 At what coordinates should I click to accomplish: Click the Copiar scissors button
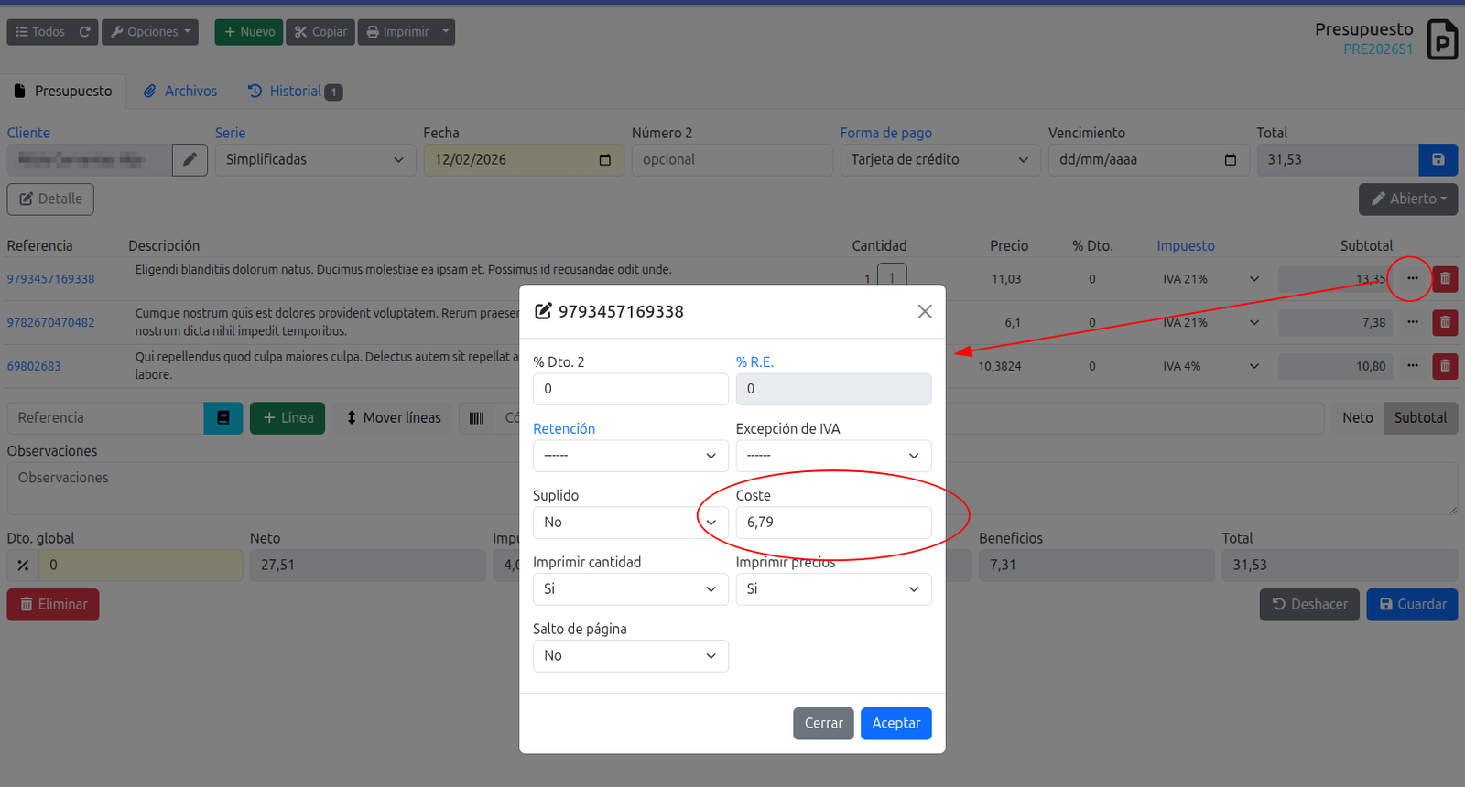320,32
